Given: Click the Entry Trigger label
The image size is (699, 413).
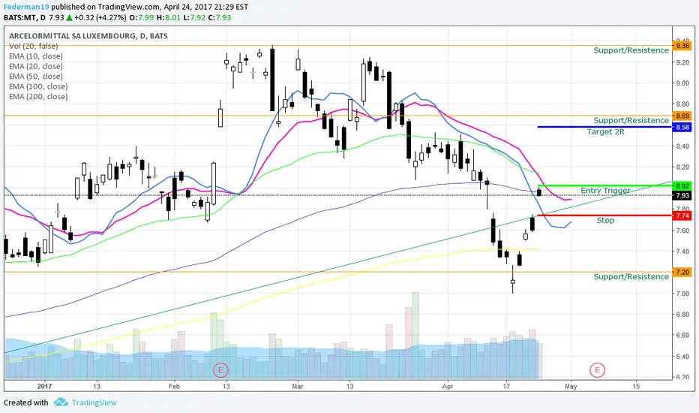Looking at the screenshot, I should [605, 191].
